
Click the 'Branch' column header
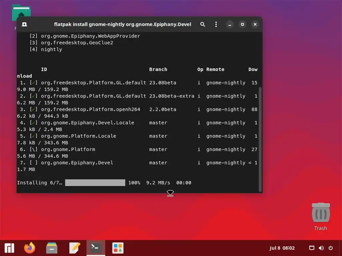tap(158, 69)
